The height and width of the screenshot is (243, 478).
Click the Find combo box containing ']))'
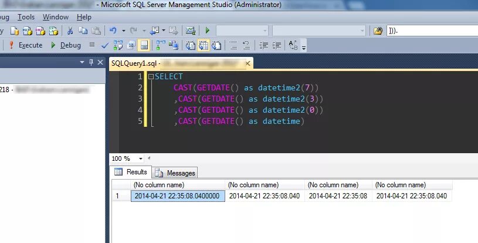[x=432, y=31]
